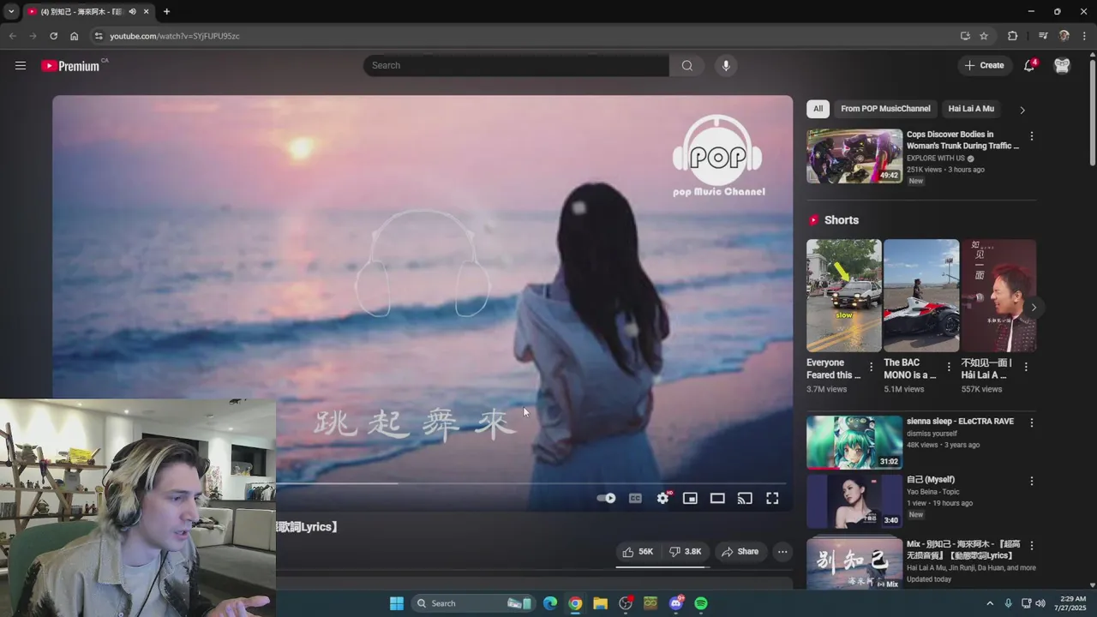1097x617 pixels.
Task: Open Discord from the taskbar
Action: click(x=676, y=603)
